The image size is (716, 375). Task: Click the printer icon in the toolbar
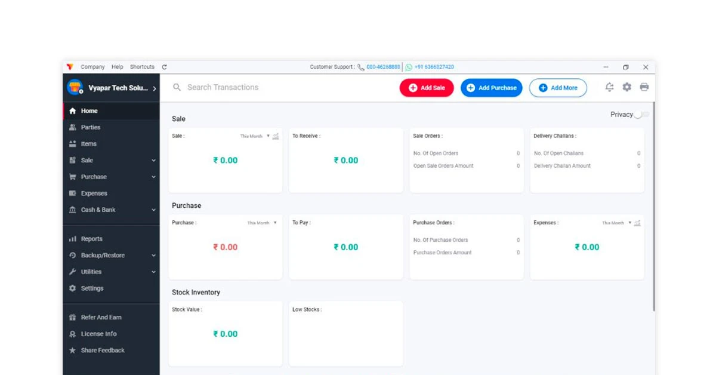click(x=644, y=87)
